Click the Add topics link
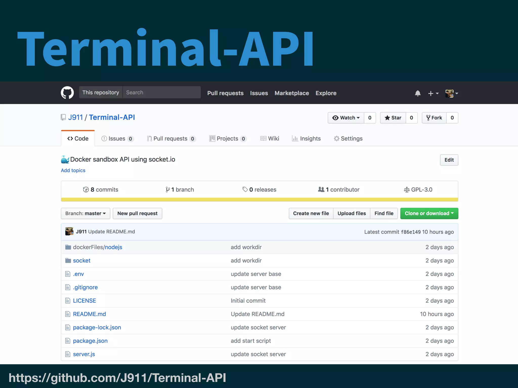Image resolution: width=518 pixels, height=388 pixels. (x=73, y=171)
